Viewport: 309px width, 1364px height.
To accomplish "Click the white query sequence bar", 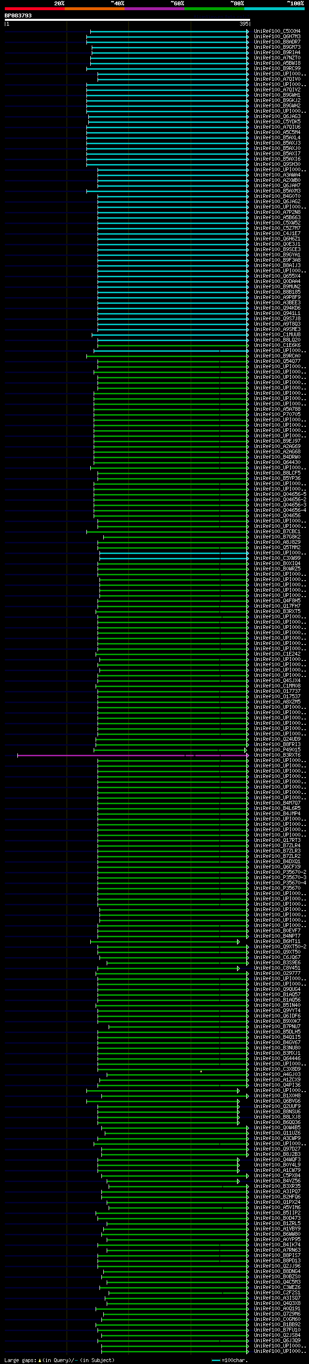I will [127, 19].
